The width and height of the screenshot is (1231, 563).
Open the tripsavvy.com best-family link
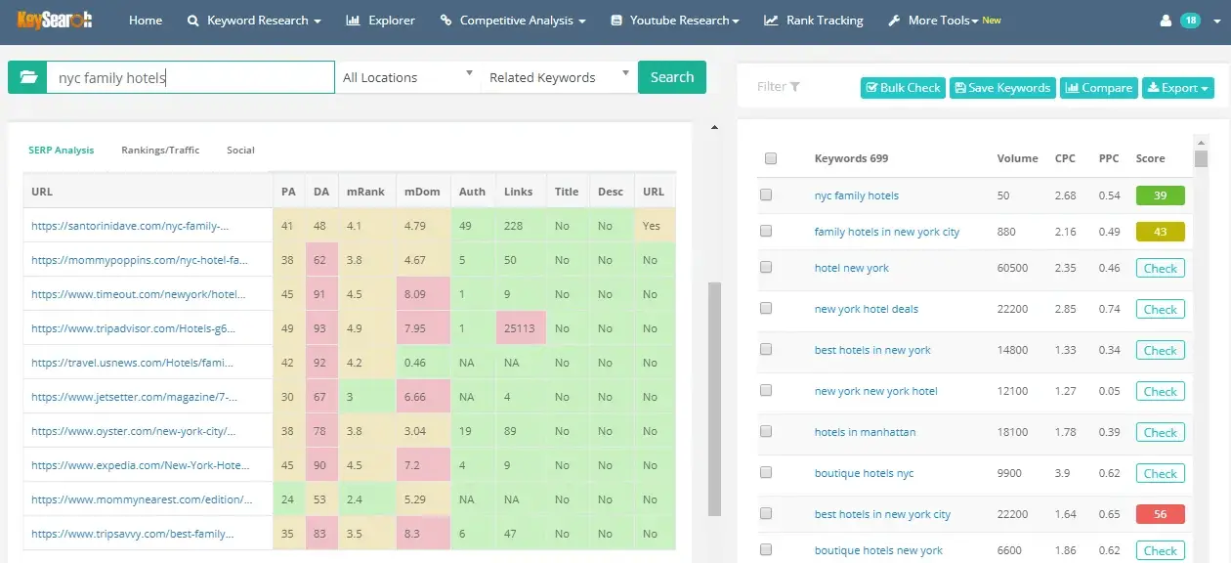[133, 534]
